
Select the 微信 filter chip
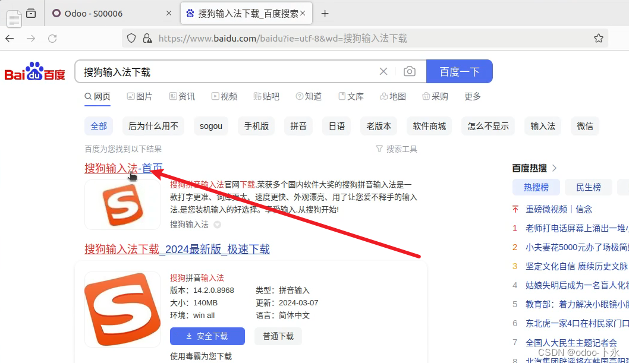(585, 126)
